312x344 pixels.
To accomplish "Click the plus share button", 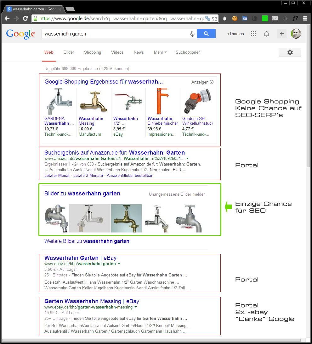I will 282,34.
